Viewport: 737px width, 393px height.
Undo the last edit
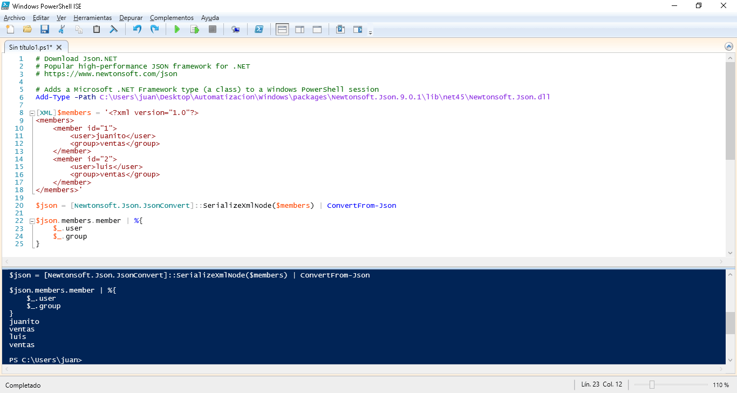pyautogui.click(x=138, y=29)
